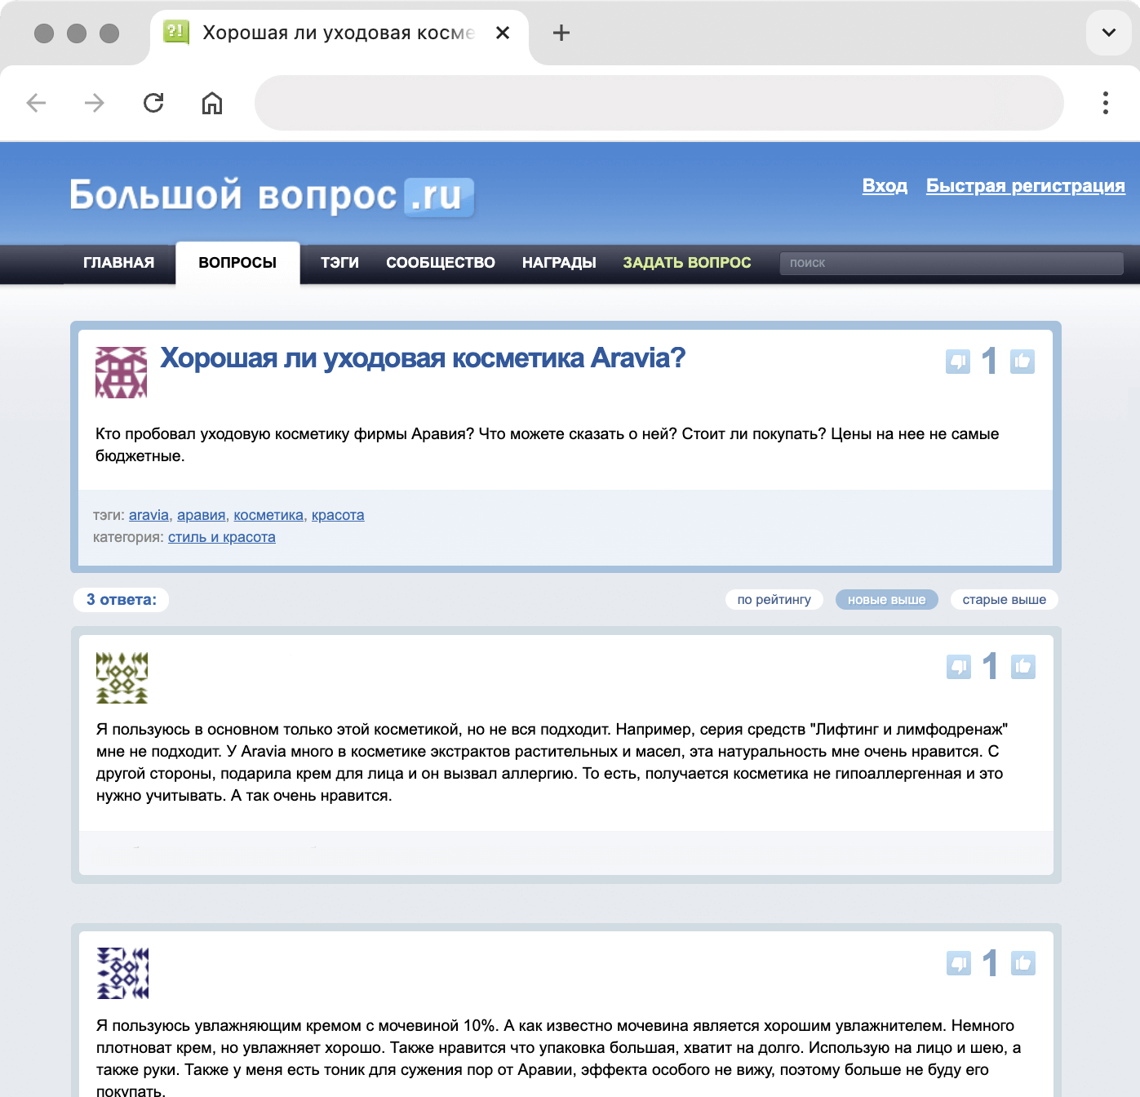
Task: Expand tab list chevron in title bar
Action: click(1109, 33)
